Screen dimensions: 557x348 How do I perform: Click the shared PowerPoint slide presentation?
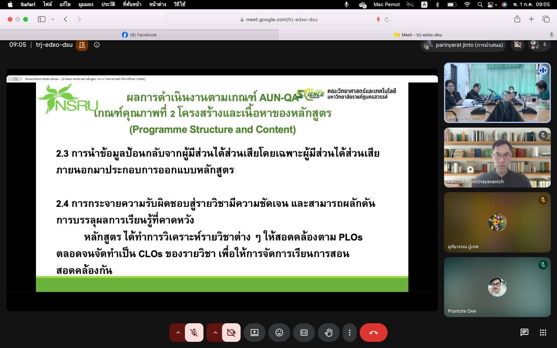[x=222, y=187]
